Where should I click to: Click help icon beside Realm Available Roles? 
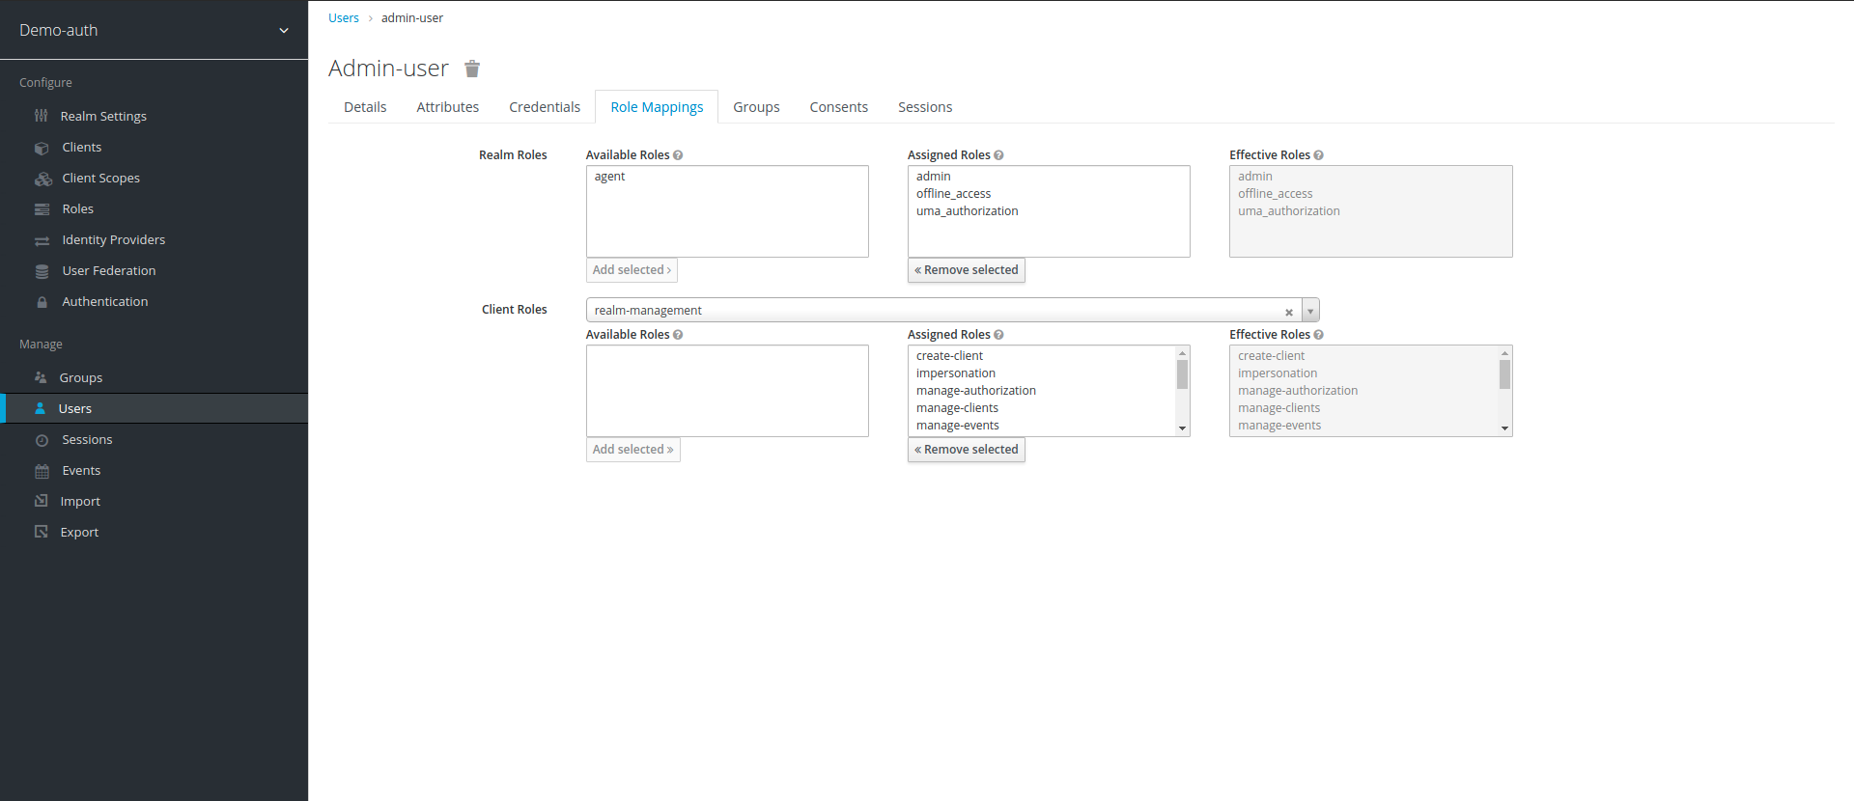click(x=678, y=155)
